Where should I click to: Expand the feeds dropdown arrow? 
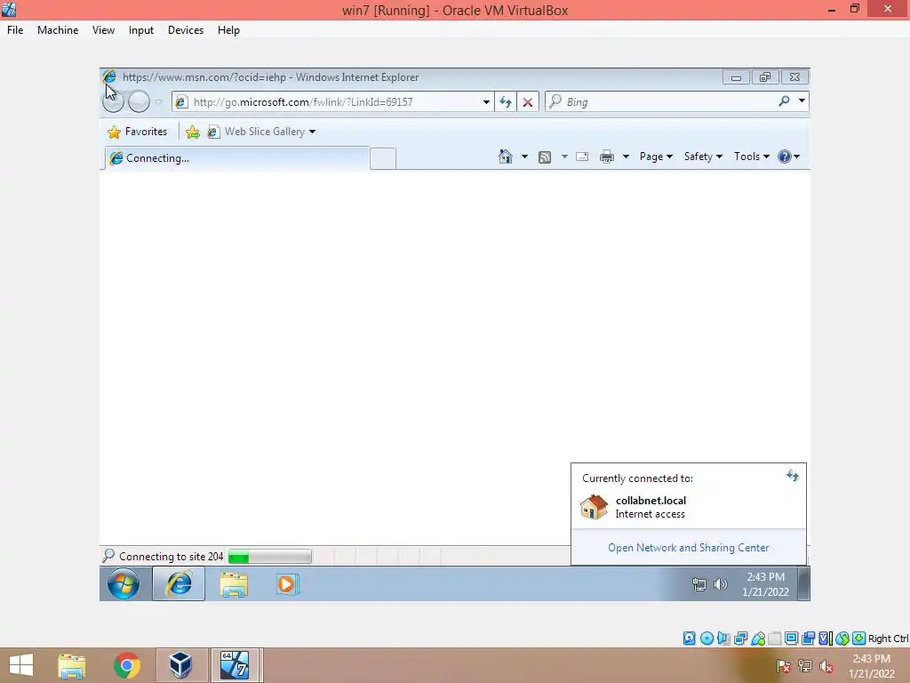pos(563,157)
